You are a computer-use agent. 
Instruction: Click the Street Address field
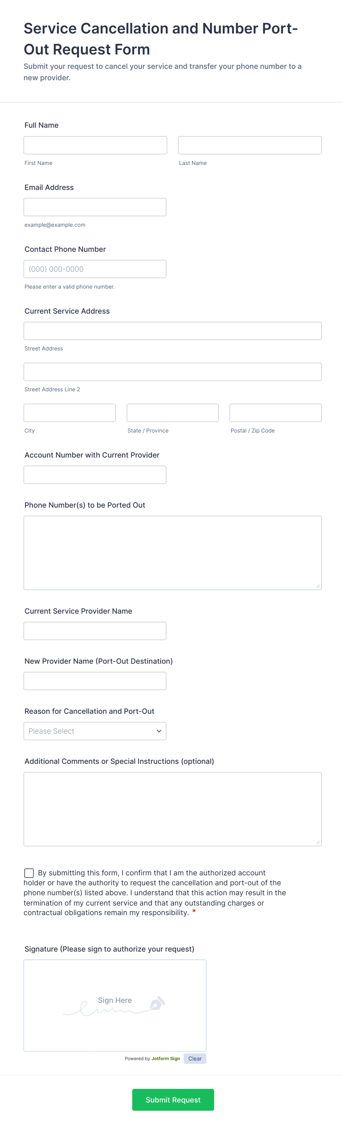[x=172, y=331]
